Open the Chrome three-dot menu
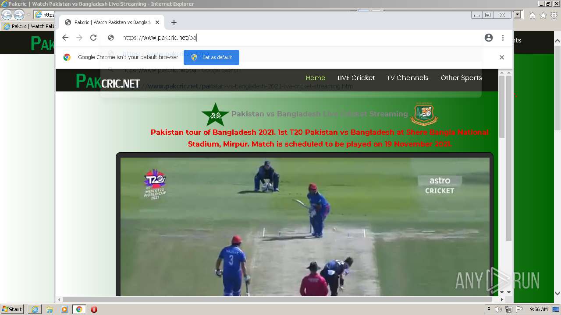This screenshot has height=315, width=561. [503, 38]
